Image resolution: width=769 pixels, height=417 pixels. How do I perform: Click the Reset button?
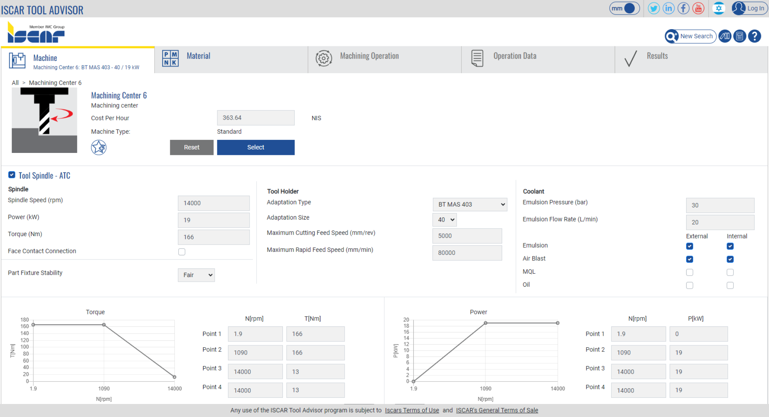click(192, 148)
